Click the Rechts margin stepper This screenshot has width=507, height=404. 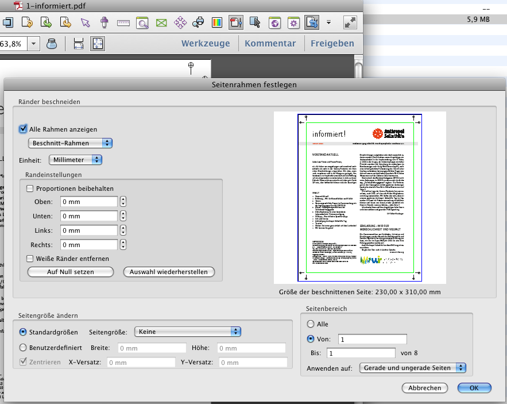[x=123, y=244]
